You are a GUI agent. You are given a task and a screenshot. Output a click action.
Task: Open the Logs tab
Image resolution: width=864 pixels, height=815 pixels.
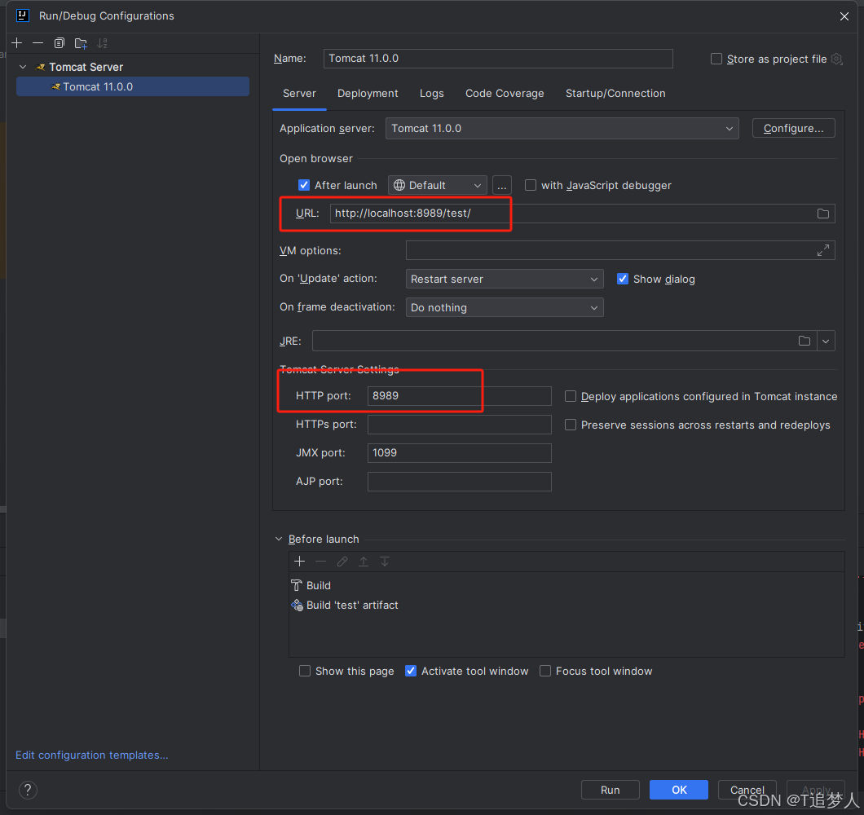click(x=431, y=93)
